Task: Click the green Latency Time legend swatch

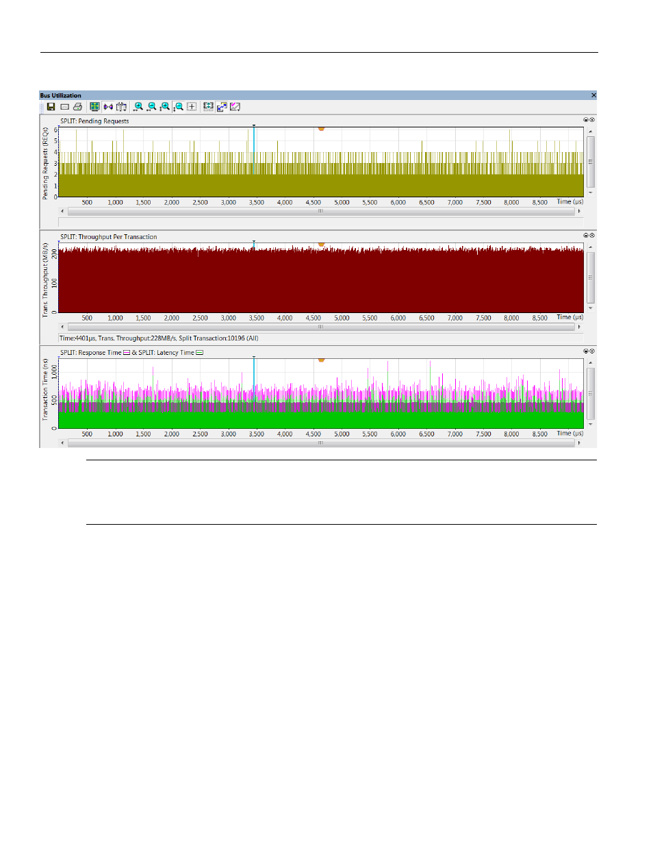Action: tap(199, 353)
